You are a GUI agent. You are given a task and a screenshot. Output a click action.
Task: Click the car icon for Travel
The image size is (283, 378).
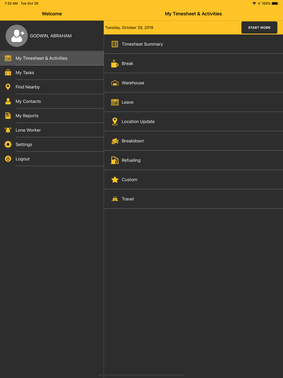point(115,199)
